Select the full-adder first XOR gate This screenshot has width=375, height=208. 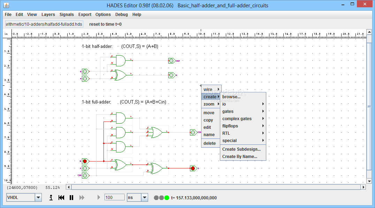click(121, 165)
